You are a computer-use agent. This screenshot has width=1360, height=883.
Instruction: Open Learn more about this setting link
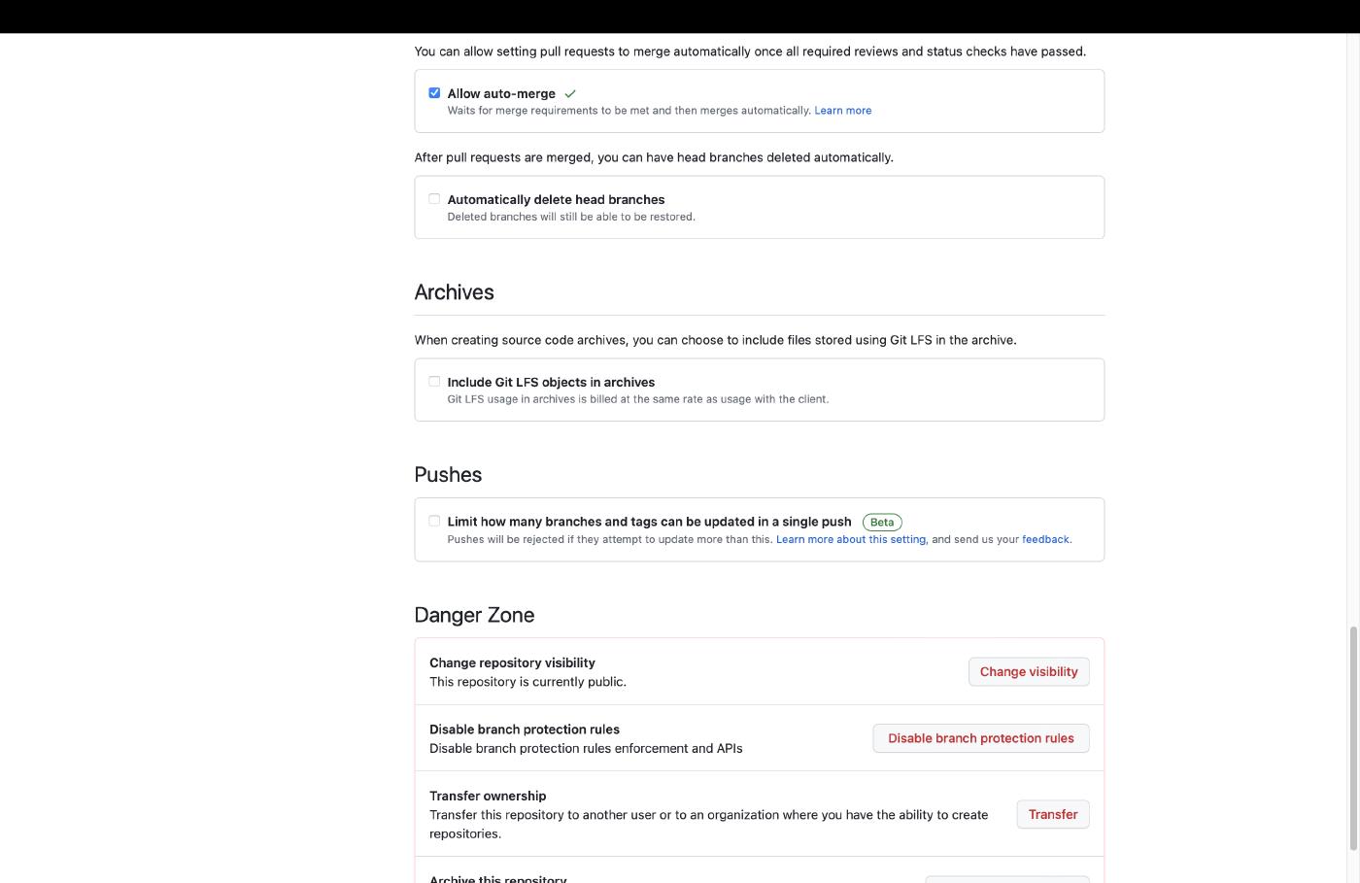click(851, 539)
